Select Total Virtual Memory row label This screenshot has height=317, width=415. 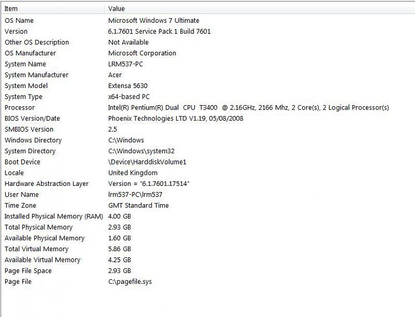pyautogui.click(x=37, y=249)
